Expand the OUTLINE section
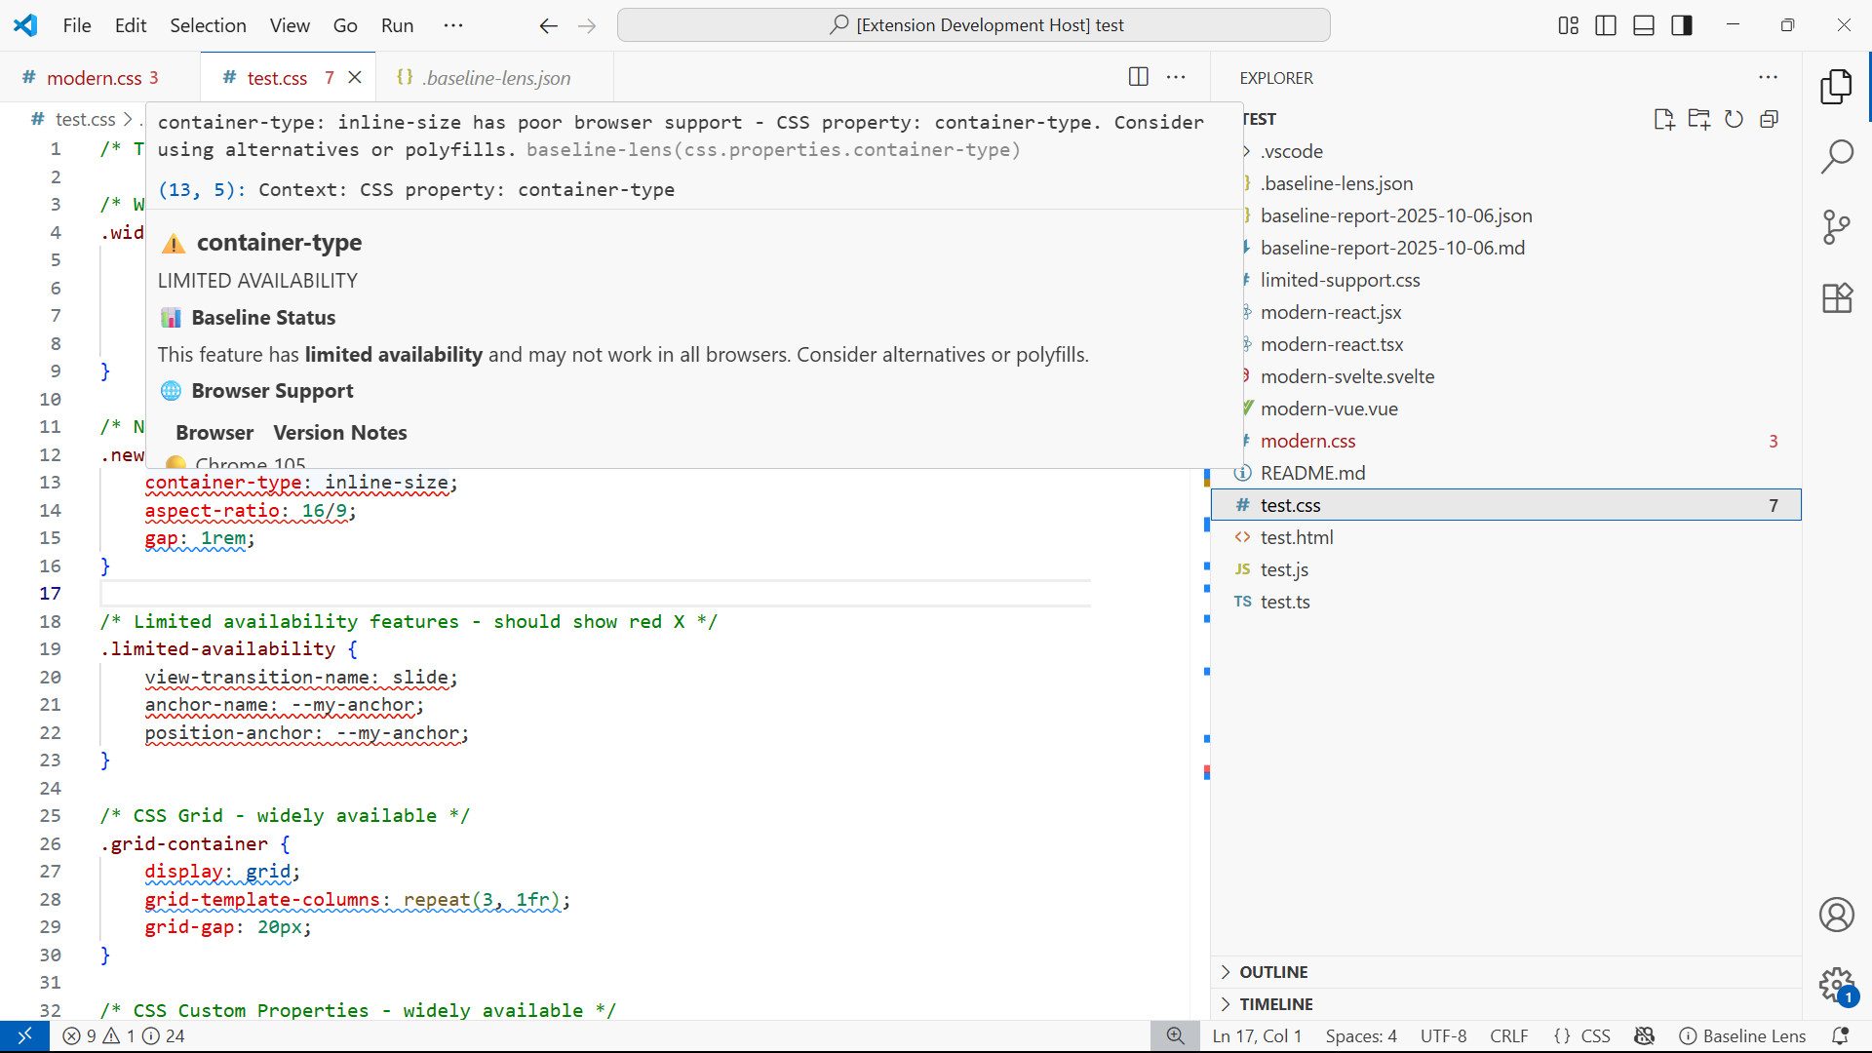The height and width of the screenshot is (1053, 1872). tap(1273, 972)
